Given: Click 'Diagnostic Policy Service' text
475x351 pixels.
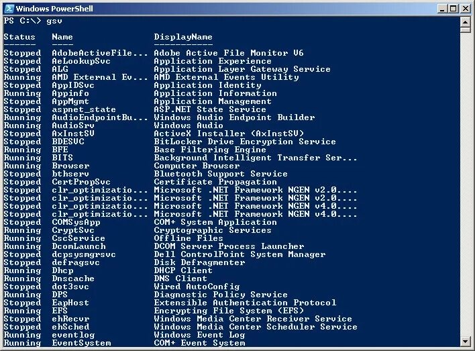Looking at the screenshot, I should 221,295.
